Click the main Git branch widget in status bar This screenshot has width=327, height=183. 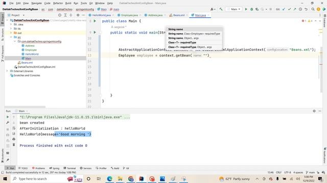pos(310,172)
